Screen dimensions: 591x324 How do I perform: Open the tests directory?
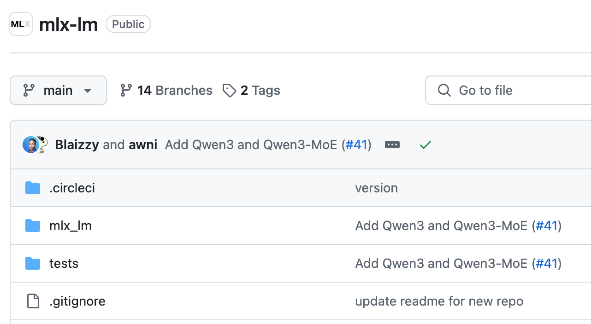pyautogui.click(x=64, y=263)
